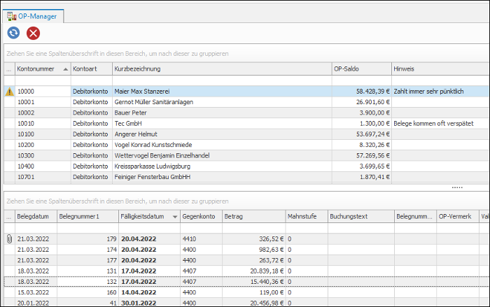The height and width of the screenshot is (307, 490).
Task: Click OP-Saldo 53.697,24 €
Action: (373, 134)
